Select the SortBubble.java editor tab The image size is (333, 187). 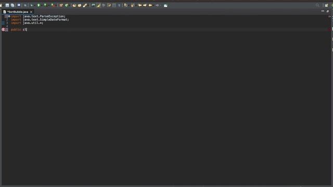pos(18,12)
